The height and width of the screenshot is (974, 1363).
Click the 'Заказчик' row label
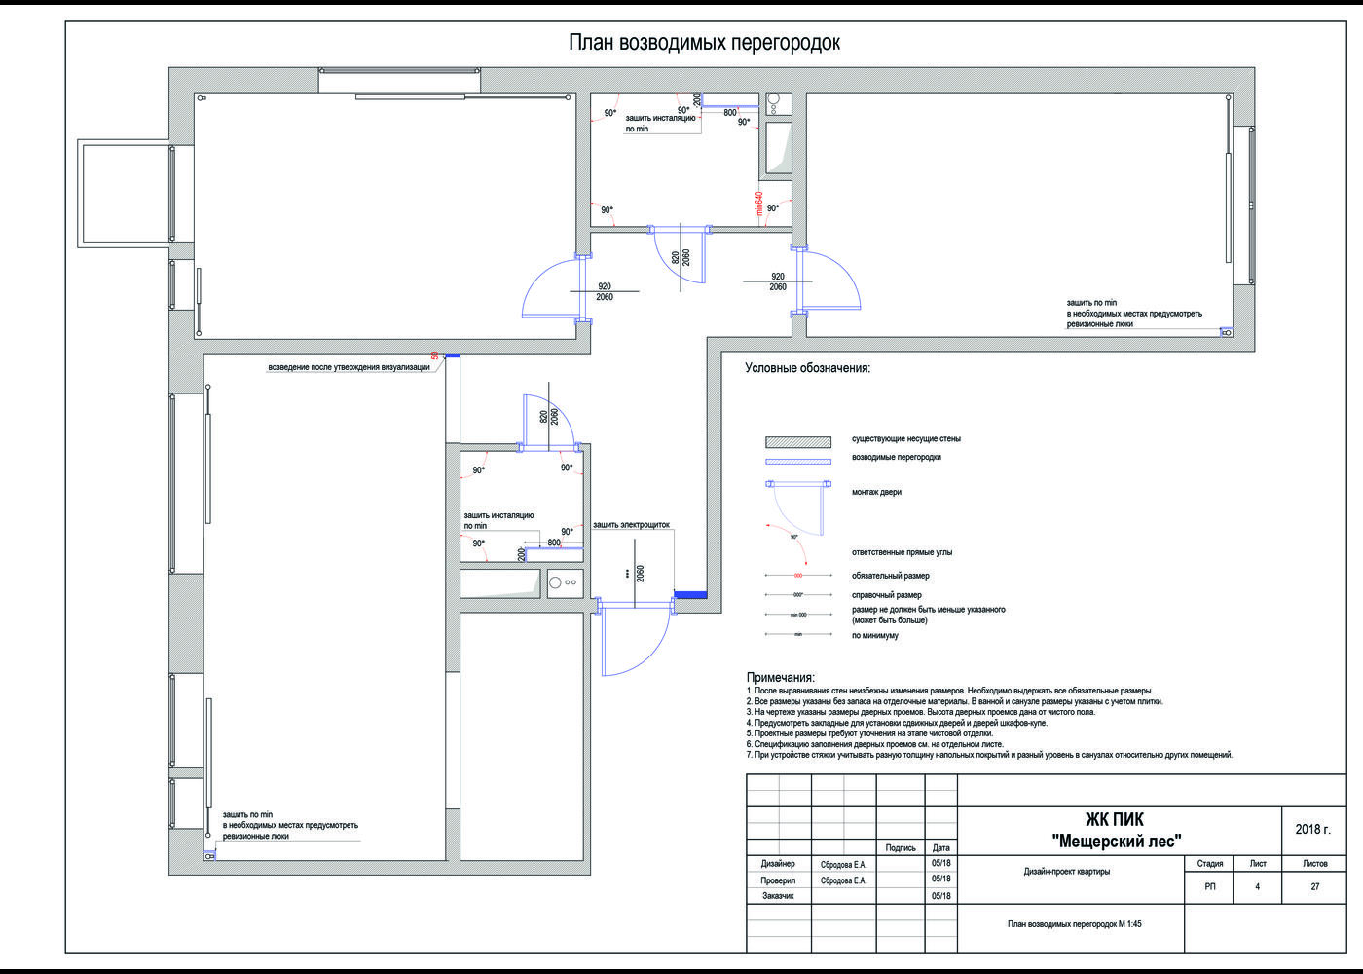tap(778, 896)
